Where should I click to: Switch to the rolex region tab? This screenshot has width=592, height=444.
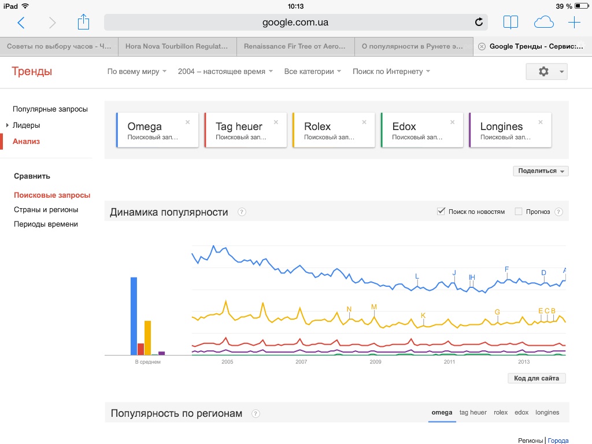pyautogui.click(x=501, y=412)
